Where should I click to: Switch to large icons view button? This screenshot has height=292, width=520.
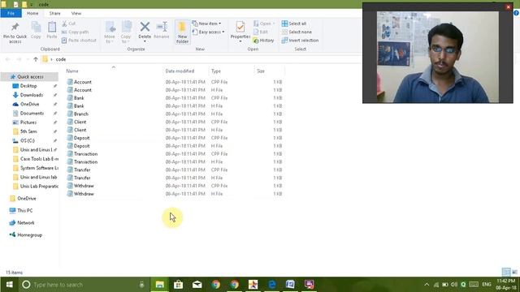coord(514,273)
